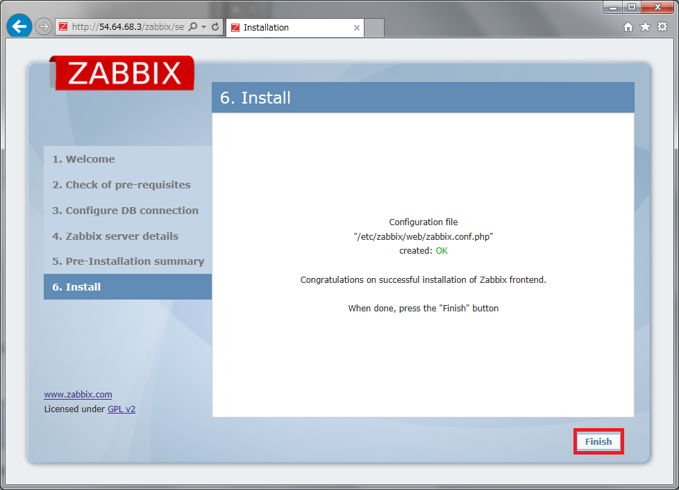Open the address bar dropdown arrow

(203, 27)
